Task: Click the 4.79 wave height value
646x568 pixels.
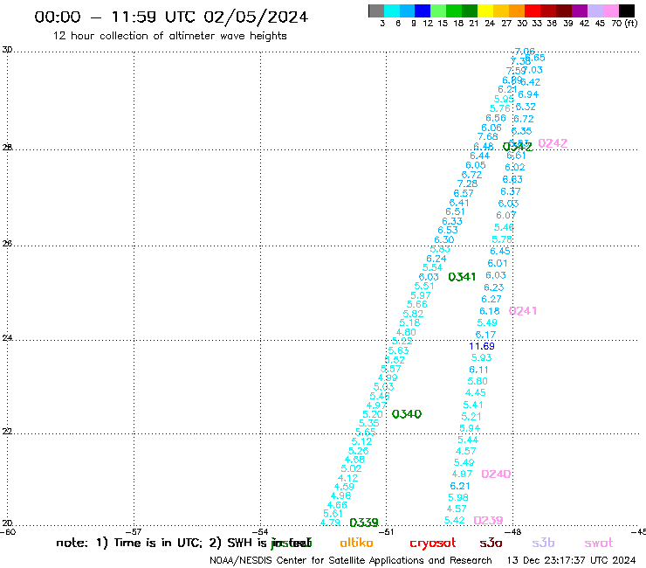Action: click(x=330, y=523)
